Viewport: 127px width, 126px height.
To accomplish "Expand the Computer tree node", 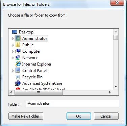I will [13, 51].
